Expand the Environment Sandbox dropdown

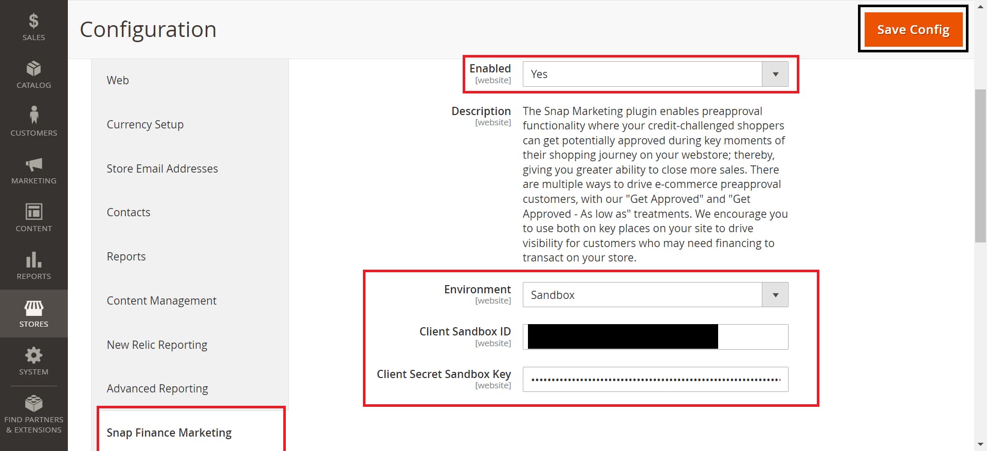655,295
